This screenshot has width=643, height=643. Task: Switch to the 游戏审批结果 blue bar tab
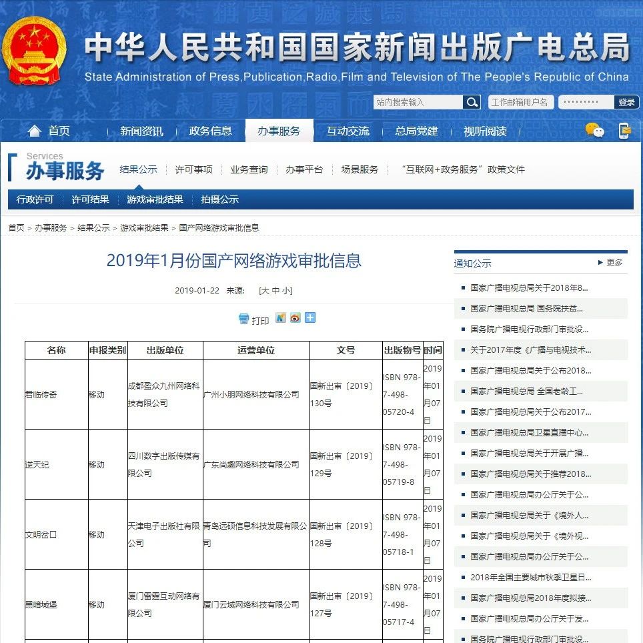pos(155,199)
